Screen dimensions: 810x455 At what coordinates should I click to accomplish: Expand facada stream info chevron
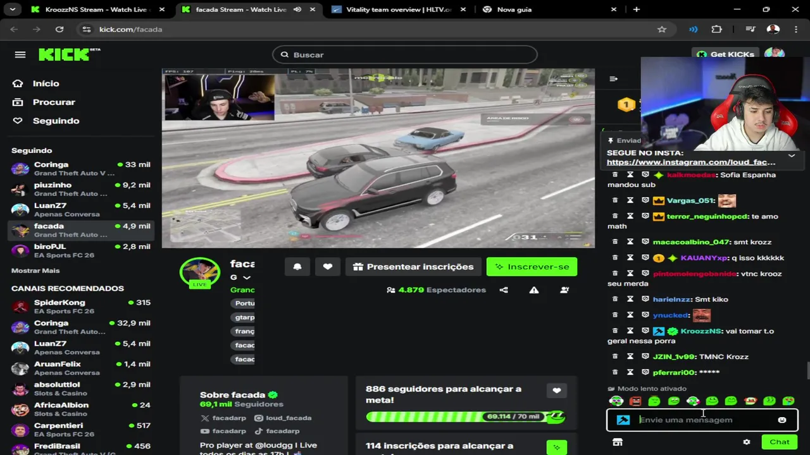pyautogui.click(x=247, y=277)
